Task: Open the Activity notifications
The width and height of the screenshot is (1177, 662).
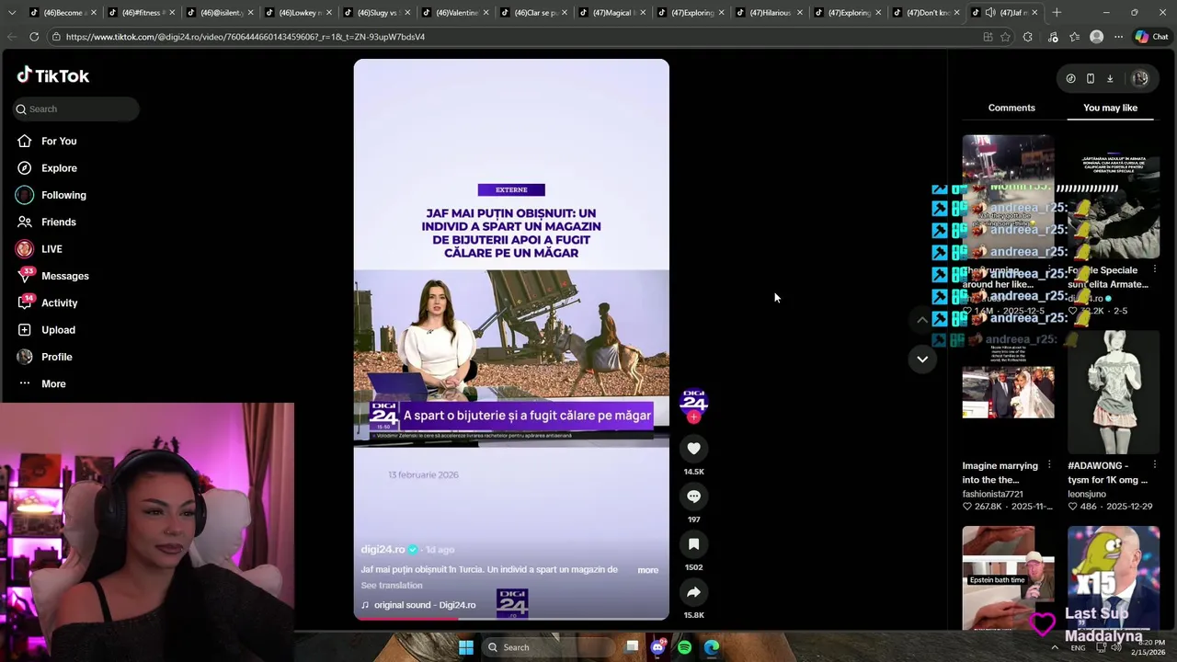Action: click(59, 302)
